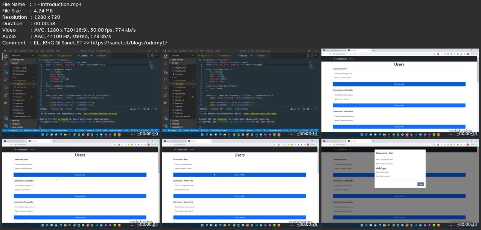The width and height of the screenshot is (481, 230).
Task: Open Extensions icon in 00:00:10 VS Code frame
Action: (x=6, y=95)
